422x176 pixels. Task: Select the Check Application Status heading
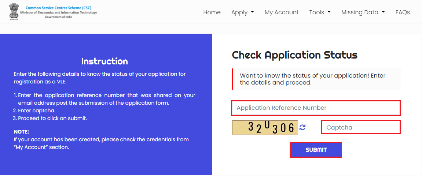[294, 55]
